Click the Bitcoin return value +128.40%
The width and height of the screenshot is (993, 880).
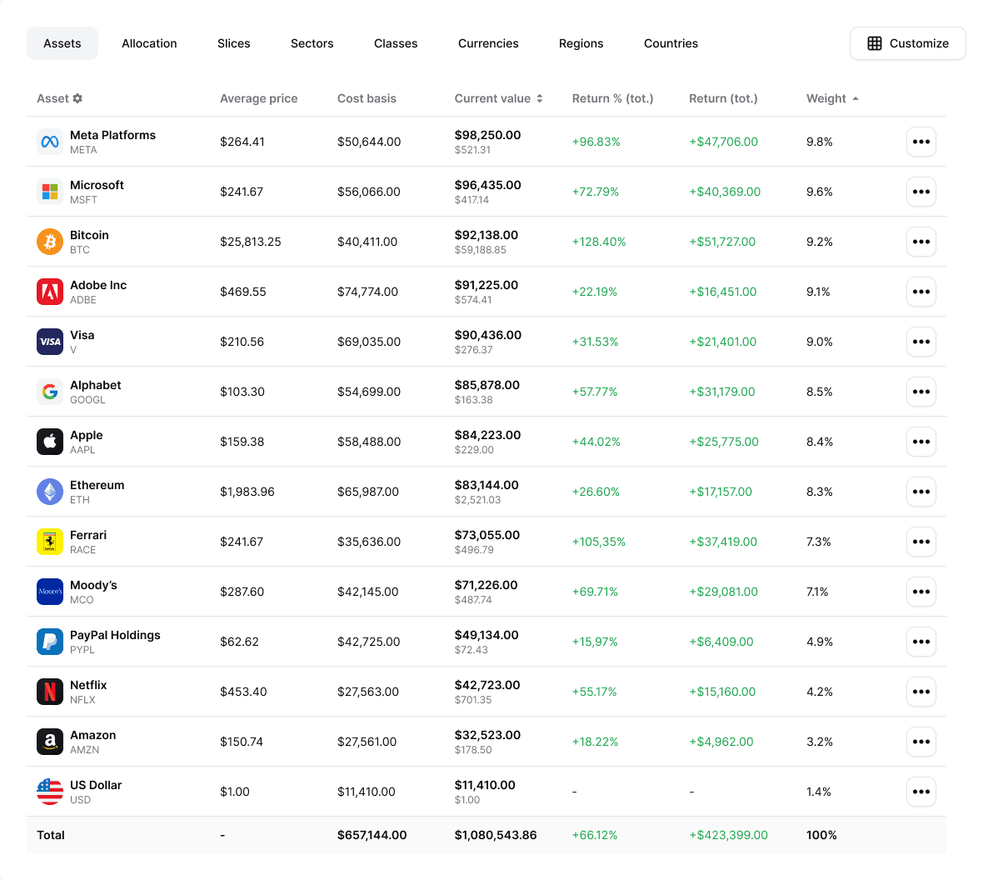599,242
